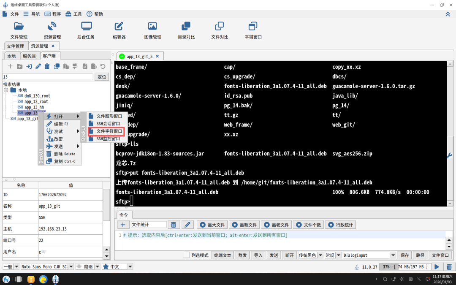Image resolution: width=456 pixels, height=285 pixels.
Task: Click the trash delete icon in client toolbar
Action: (47, 66)
